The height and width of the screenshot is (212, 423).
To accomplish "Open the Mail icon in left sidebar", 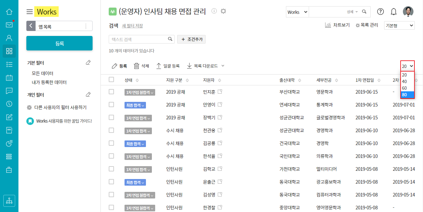I will (9, 25).
